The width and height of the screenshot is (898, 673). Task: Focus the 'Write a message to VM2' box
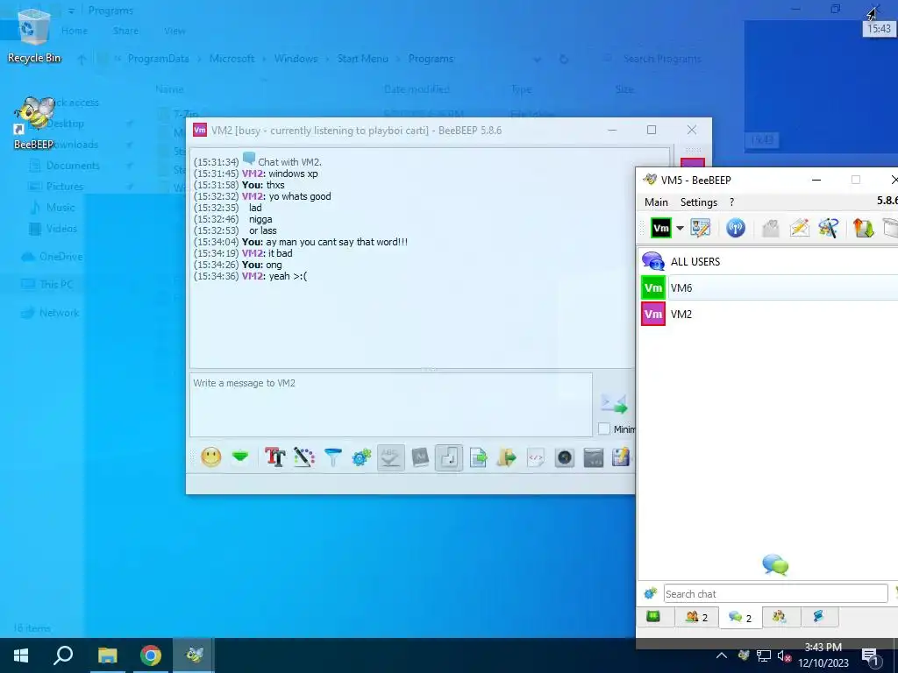391,405
